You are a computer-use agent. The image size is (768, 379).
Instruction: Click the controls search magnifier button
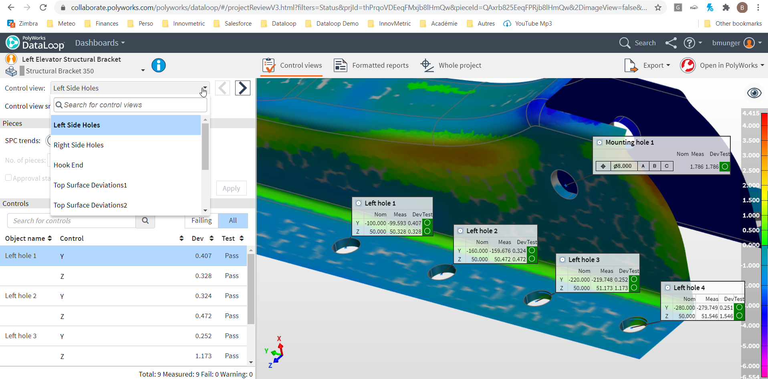click(145, 221)
